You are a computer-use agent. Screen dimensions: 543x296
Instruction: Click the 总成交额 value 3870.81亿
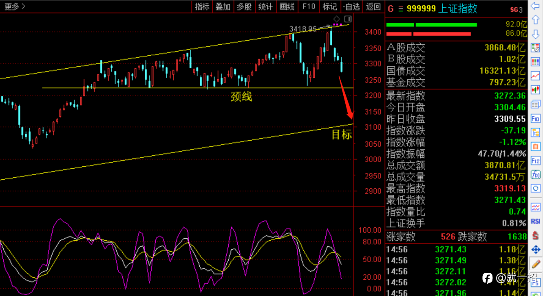click(x=505, y=165)
